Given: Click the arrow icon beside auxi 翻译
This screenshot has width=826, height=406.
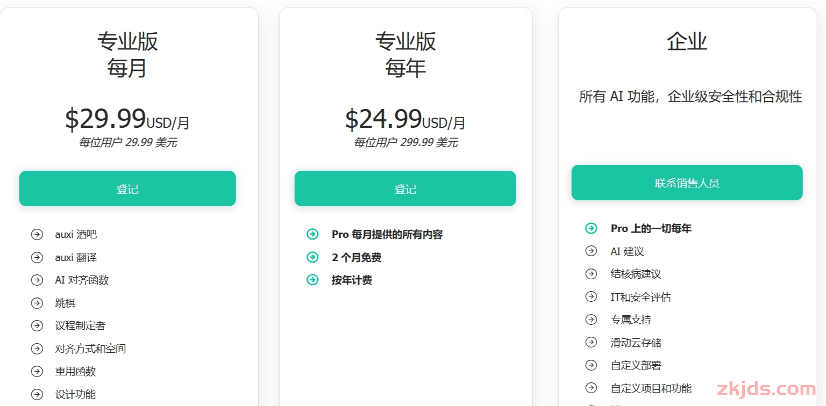Looking at the screenshot, I should coord(37,257).
